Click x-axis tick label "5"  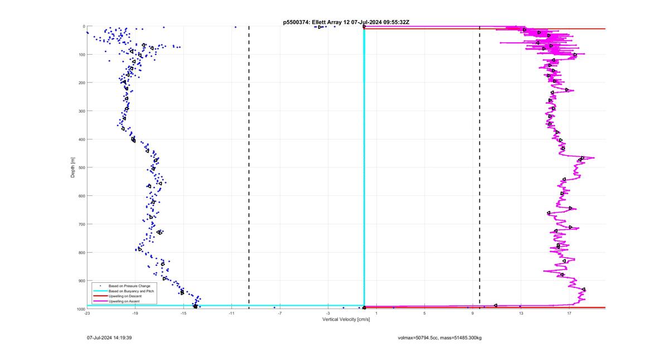[x=424, y=314]
